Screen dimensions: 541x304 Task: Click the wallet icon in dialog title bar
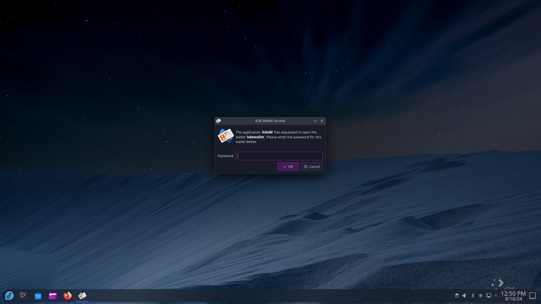tap(218, 121)
